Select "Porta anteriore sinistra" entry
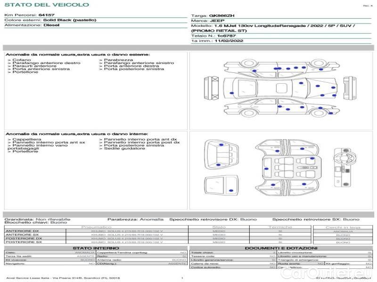The height and width of the screenshot is (282, 377). (x=39, y=69)
